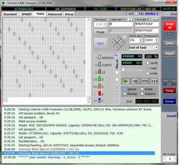Click the rewind speaker-shaped icon
Image resolution: width=180 pixels, height=167 pixels.
[x=135, y=81]
